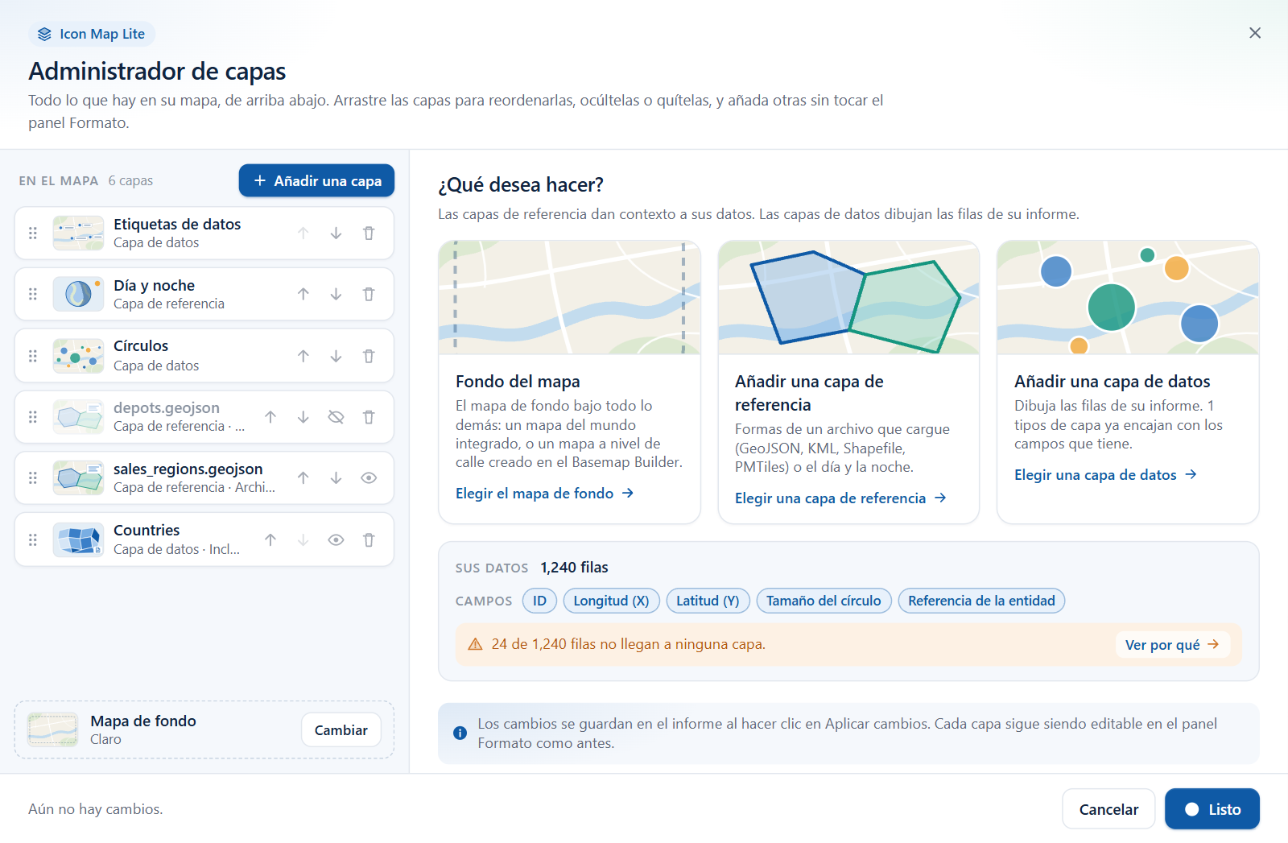Toggle visibility of Countries layer
The image size is (1288, 843).
point(336,539)
